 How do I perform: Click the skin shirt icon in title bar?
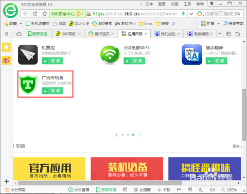click(x=212, y=4)
